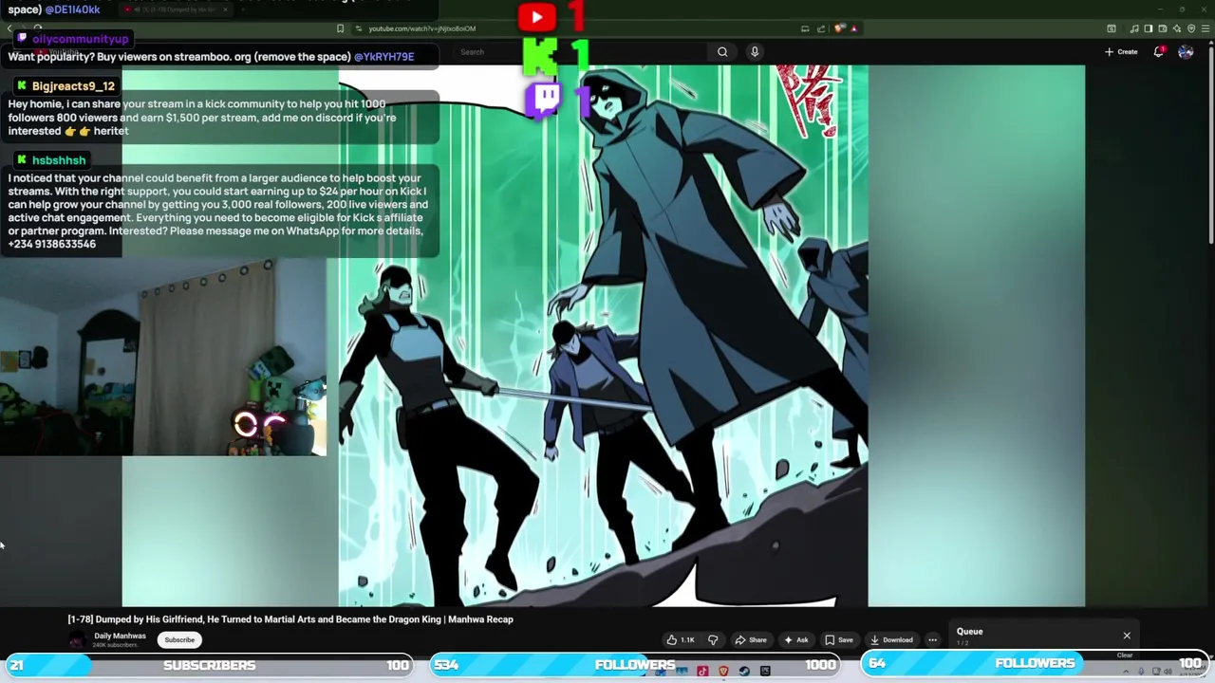Viewport: 1215px width, 683px height.
Task: Open the YouTube account avatar menu
Action: point(1186,52)
